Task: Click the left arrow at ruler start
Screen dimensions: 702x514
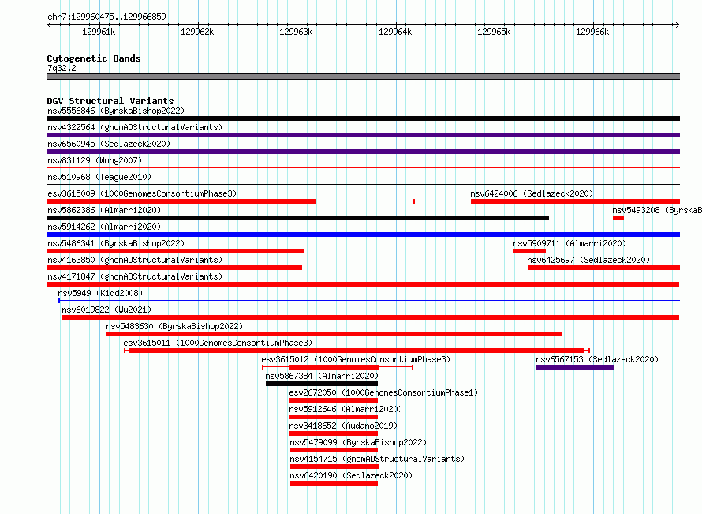Action: (x=49, y=24)
